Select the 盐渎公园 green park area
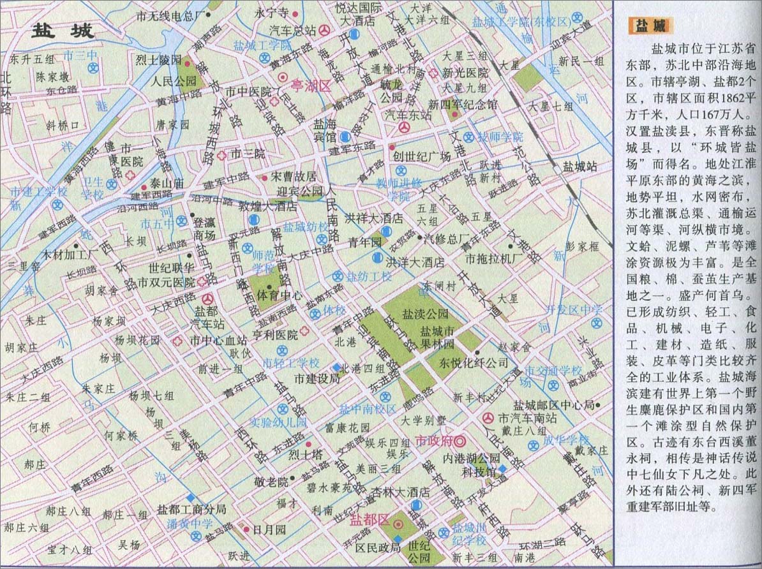The image size is (762, 569). (415, 319)
